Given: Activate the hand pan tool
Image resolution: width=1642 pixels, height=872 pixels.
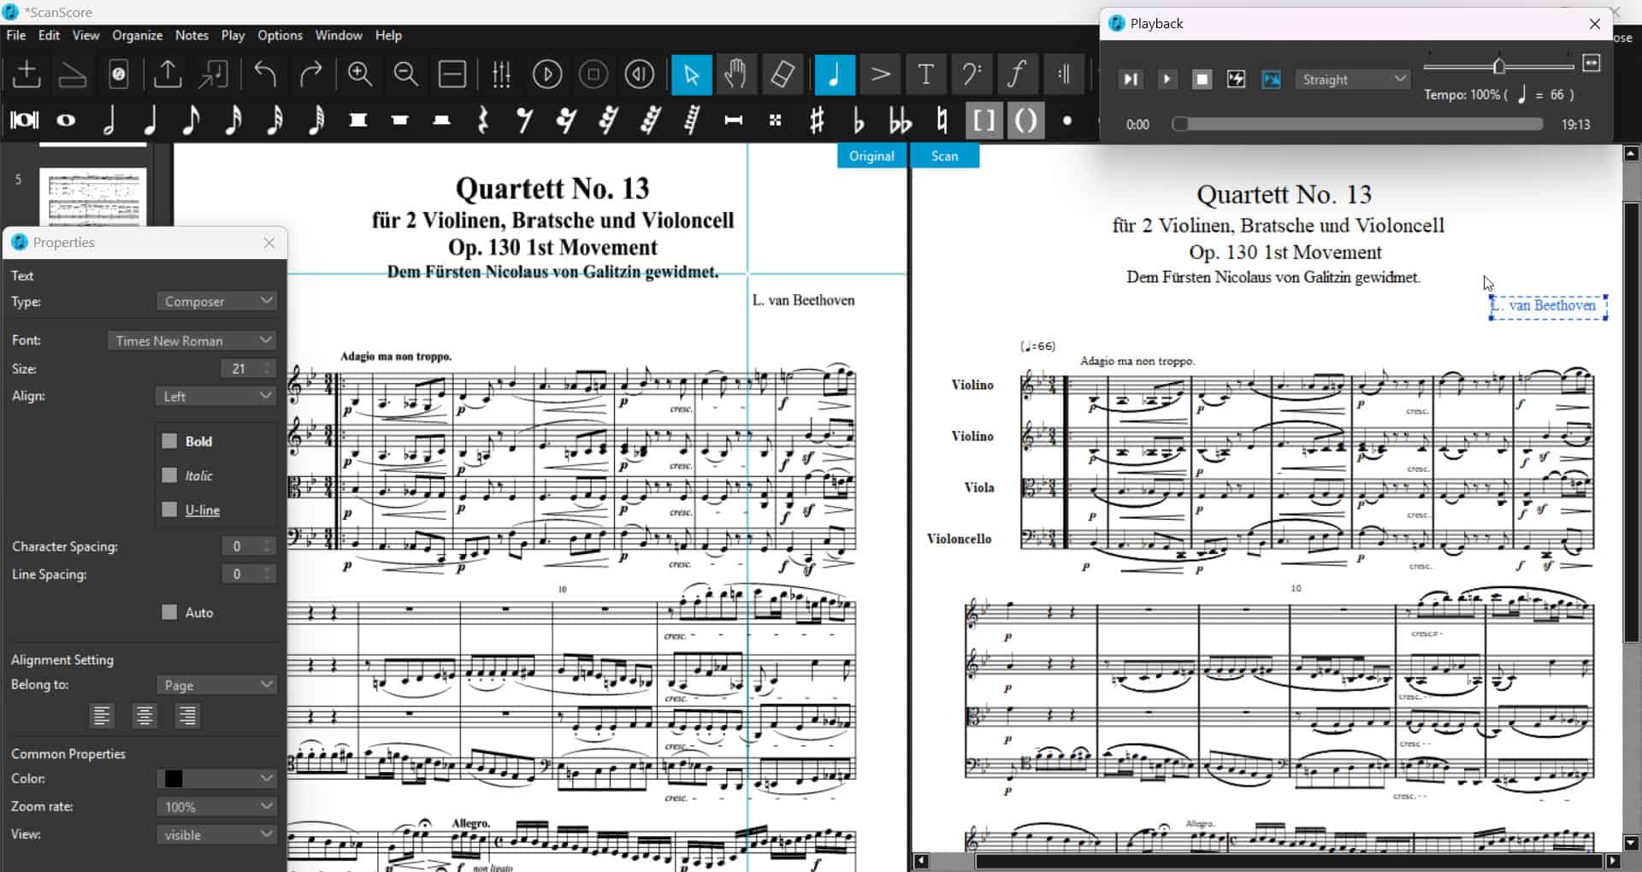Looking at the screenshot, I should tap(736, 74).
